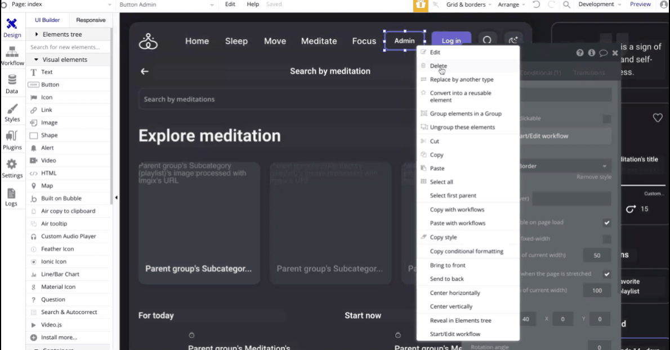
Task: Click Install more... in elements list
Action: tap(59, 338)
